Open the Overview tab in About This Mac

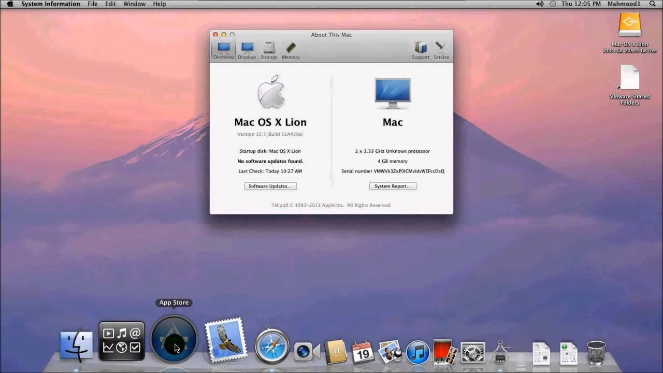click(223, 51)
